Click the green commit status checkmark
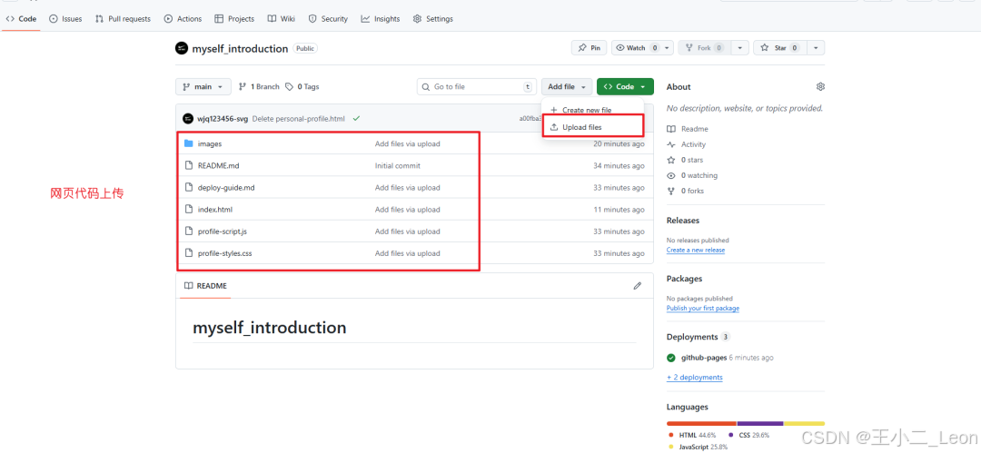981x453 pixels. pyautogui.click(x=356, y=118)
